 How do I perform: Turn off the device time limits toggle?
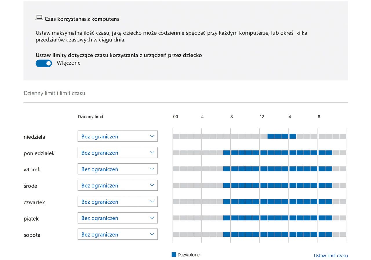[x=44, y=63]
